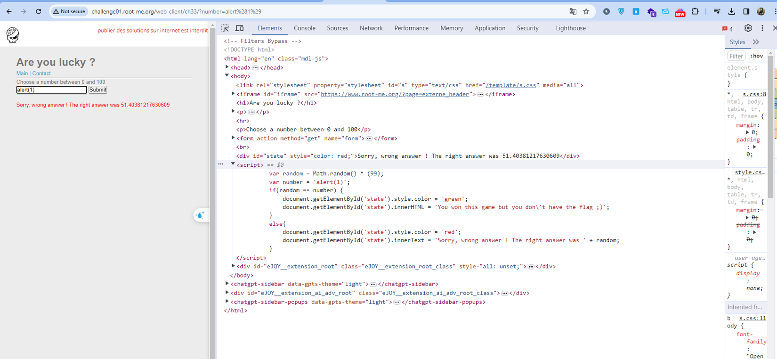
Task: Open the DevTools three-dot menu
Action: click(762, 28)
